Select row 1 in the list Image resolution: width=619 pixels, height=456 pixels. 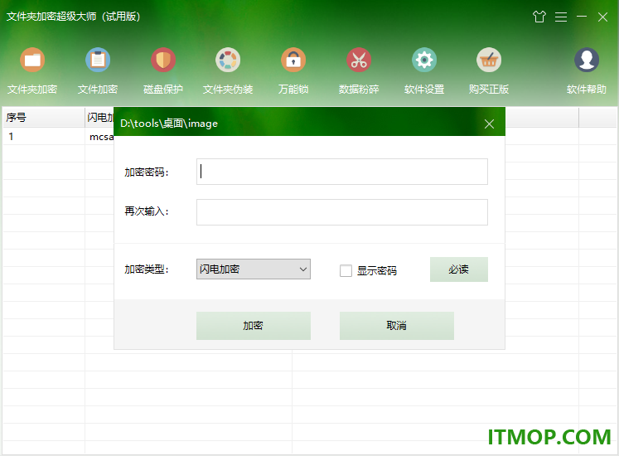click(x=59, y=137)
